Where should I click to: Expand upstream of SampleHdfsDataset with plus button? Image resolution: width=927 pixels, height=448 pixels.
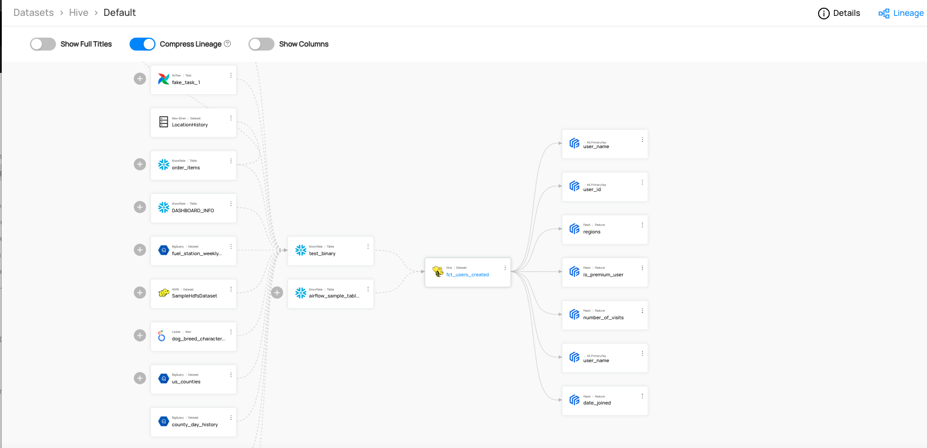click(x=140, y=293)
